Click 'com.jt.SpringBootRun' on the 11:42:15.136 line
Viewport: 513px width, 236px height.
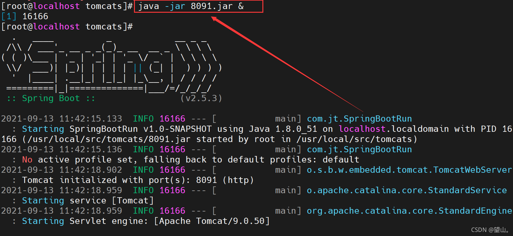coord(359,149)
